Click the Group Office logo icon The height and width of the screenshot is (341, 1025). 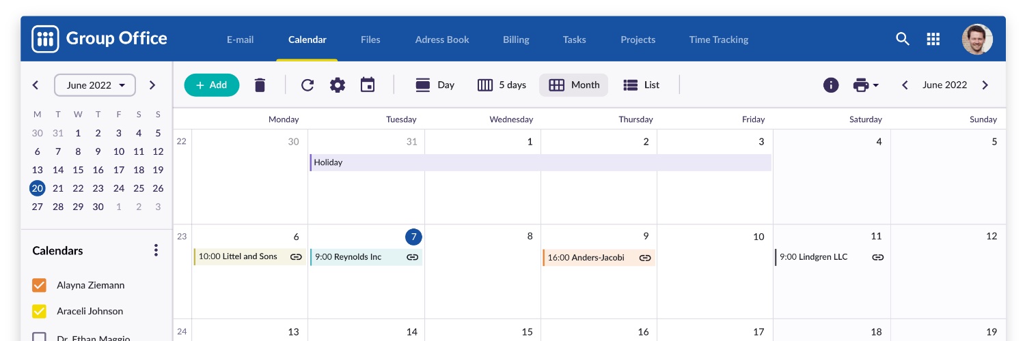pyautogui.click(x=46, y=38)
